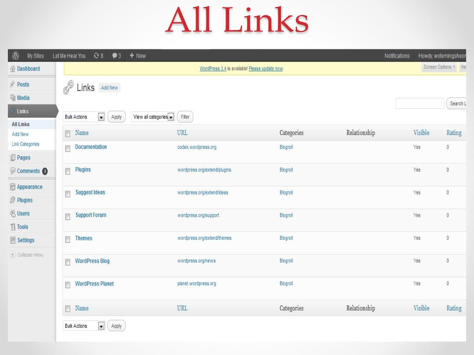Click the Tools sidebar icon

click(12, 226)
